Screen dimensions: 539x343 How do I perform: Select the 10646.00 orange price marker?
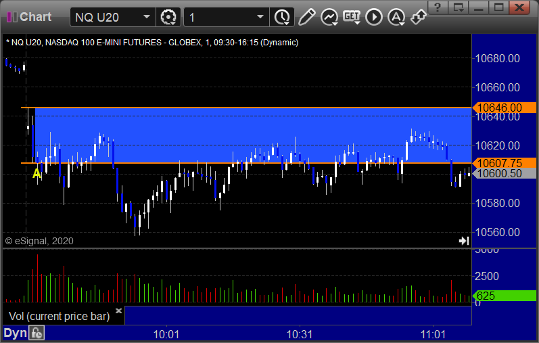pyautogui.click(x=505, y=108)
